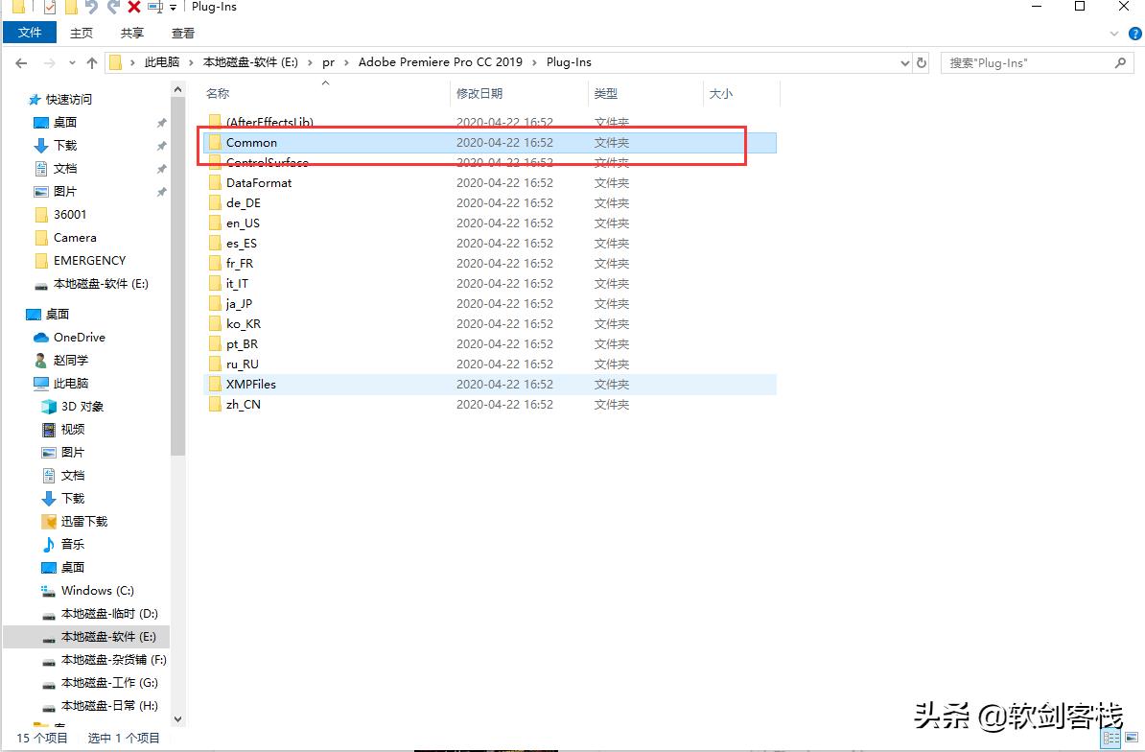
Task: Go forward with the right arrow button
Action: (x=50, y=62)
